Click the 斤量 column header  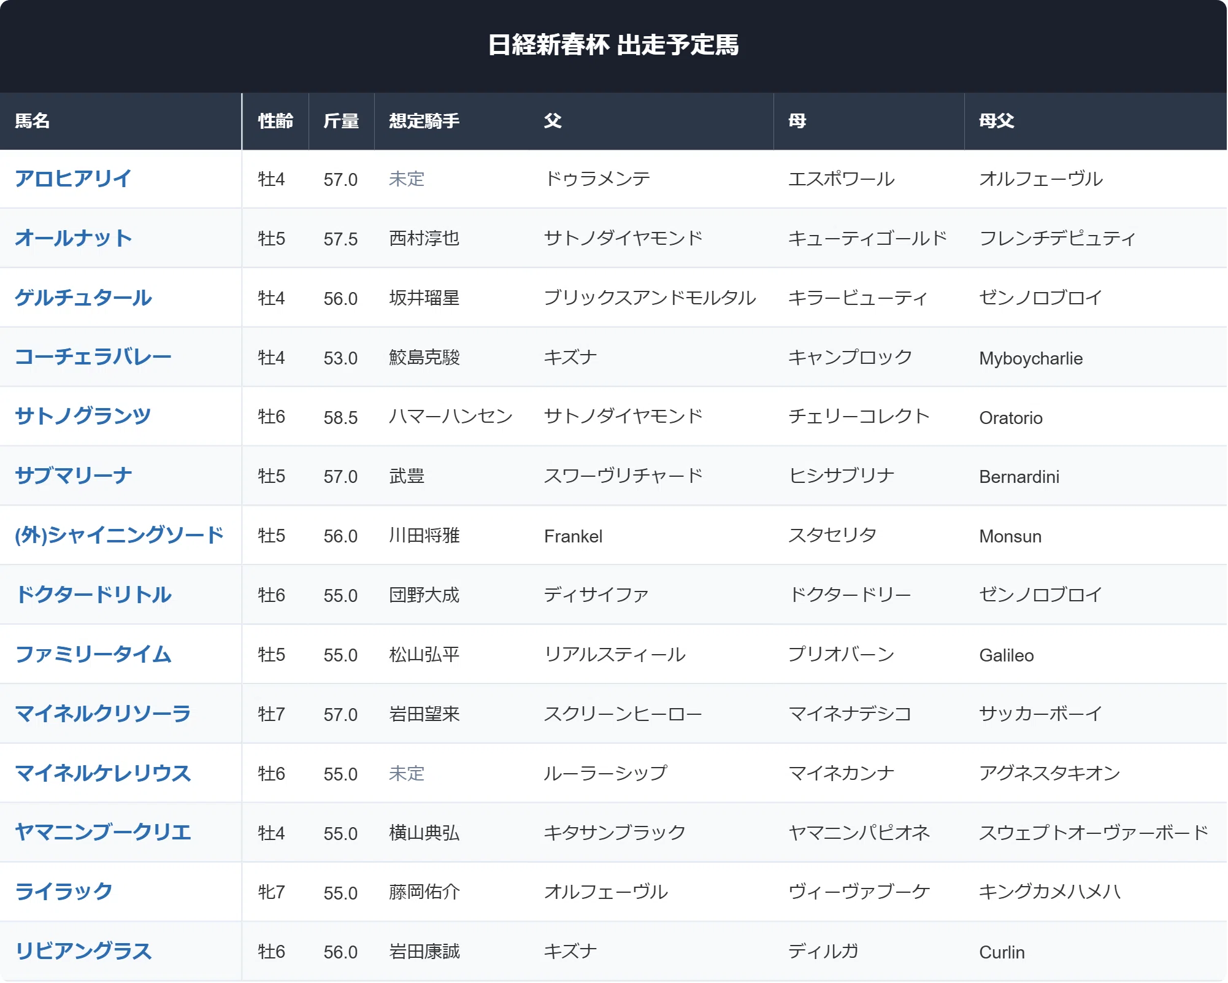pos(342,121)
